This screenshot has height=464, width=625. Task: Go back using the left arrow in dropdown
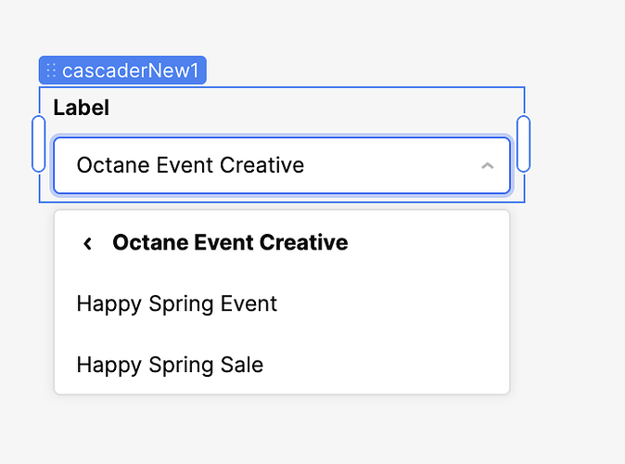88,243
